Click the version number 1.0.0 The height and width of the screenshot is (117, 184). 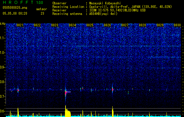(x=40, y=2)
